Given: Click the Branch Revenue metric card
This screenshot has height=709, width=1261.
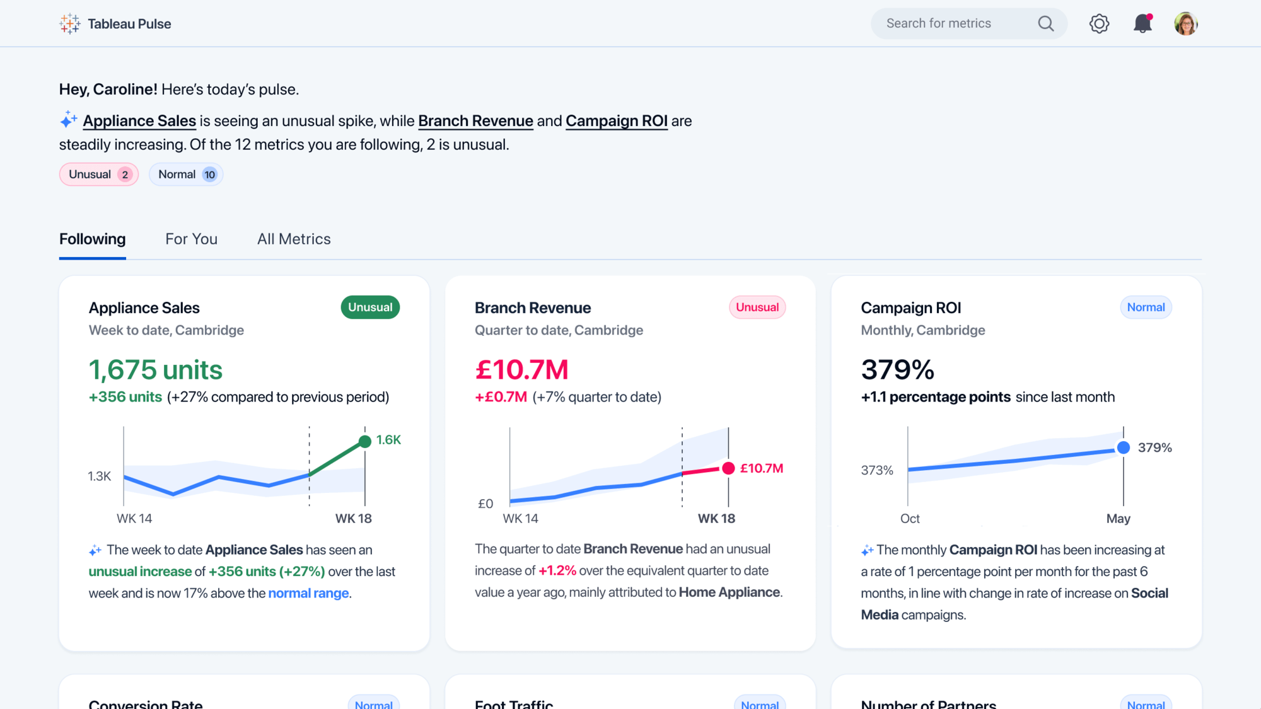Looking at the screenshot, I should (630, 463).
